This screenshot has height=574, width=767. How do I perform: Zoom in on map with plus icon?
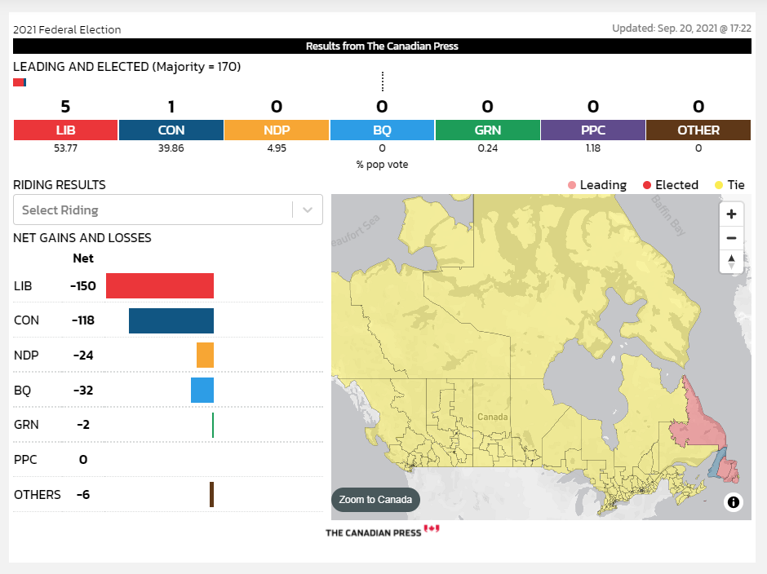(x=731, y=214)
